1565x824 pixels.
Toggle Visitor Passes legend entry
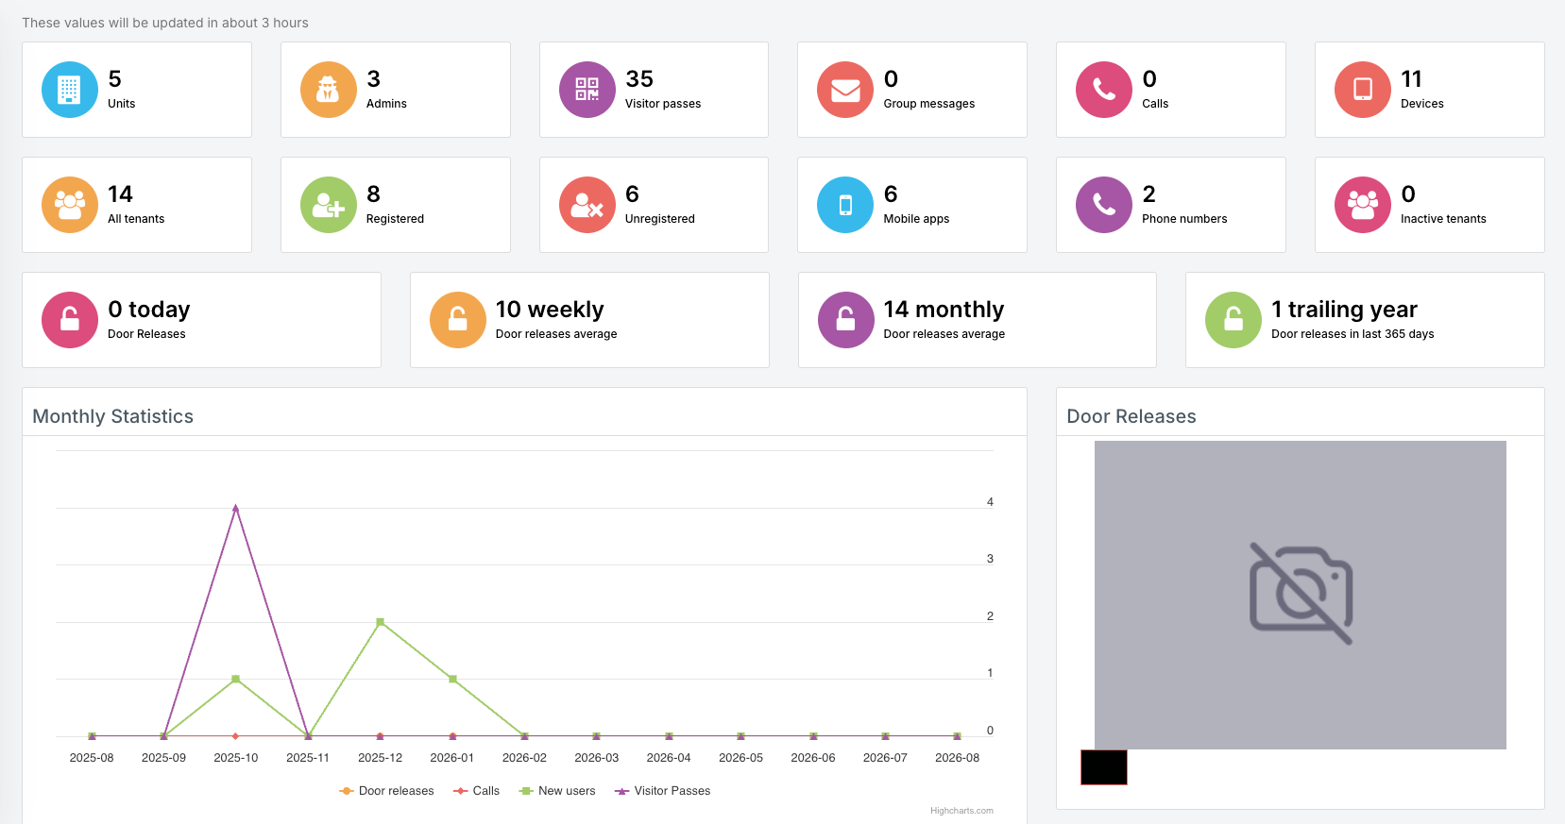(x=662, y=791)
